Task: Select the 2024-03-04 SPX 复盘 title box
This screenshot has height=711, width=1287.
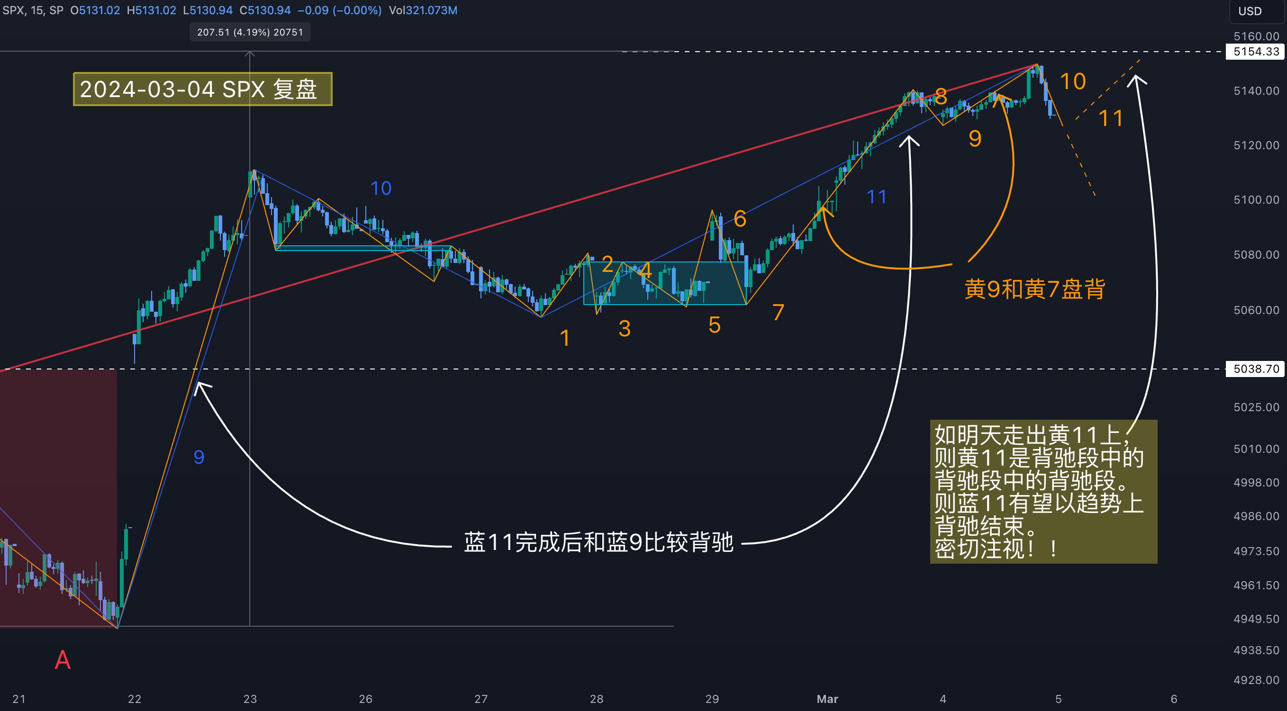Action: pyautogui.click(x=202, y=90)
